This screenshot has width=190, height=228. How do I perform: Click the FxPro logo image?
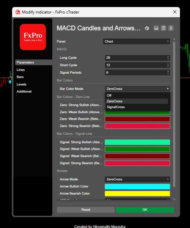33,37
